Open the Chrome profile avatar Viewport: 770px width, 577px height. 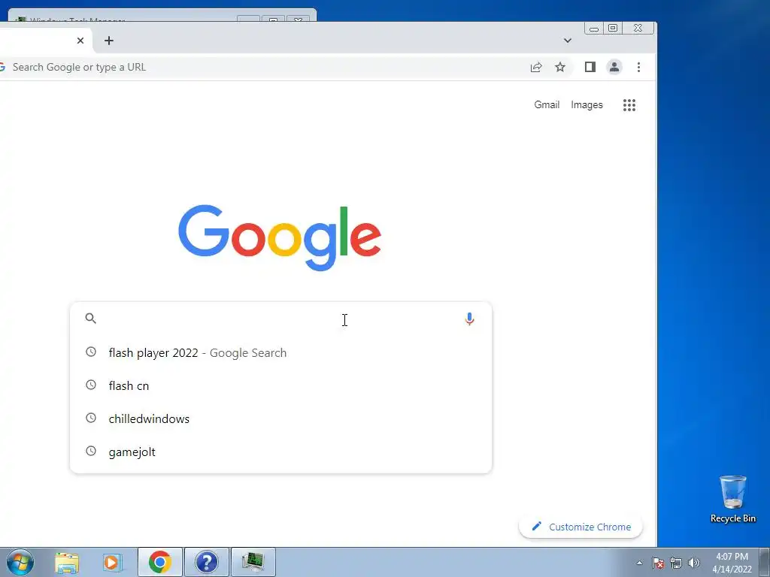pos(614,67)
